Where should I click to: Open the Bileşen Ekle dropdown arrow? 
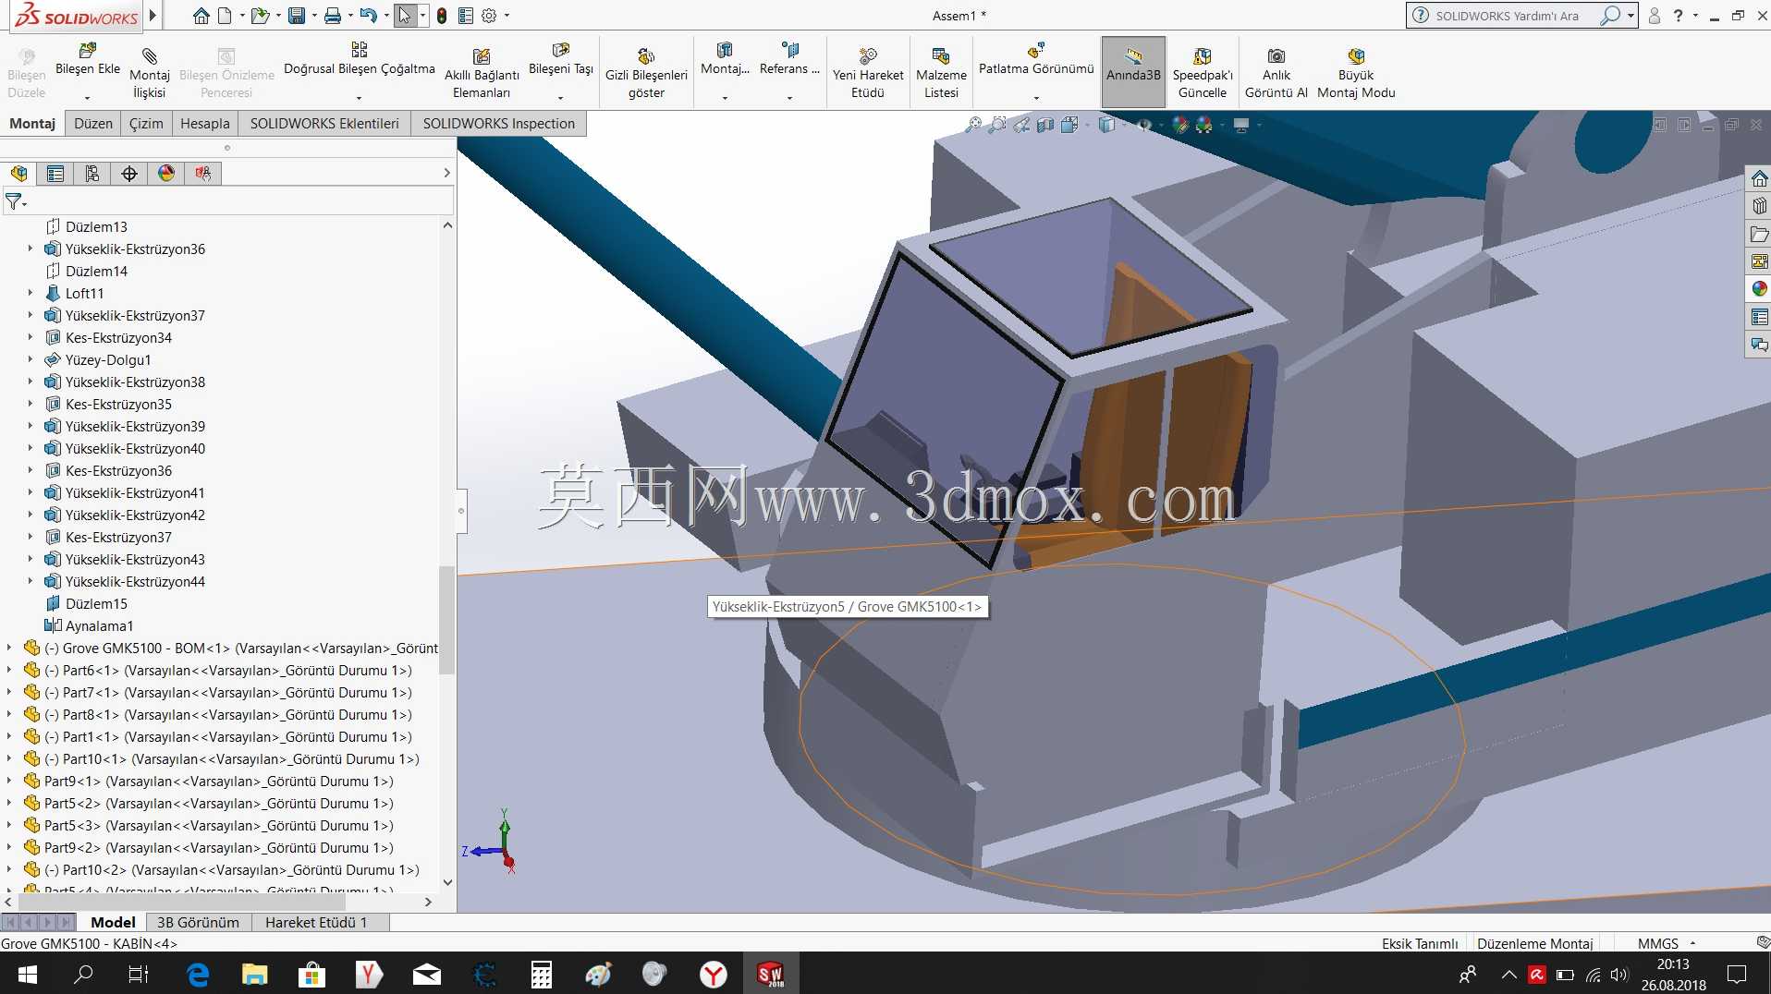point(88,97)
